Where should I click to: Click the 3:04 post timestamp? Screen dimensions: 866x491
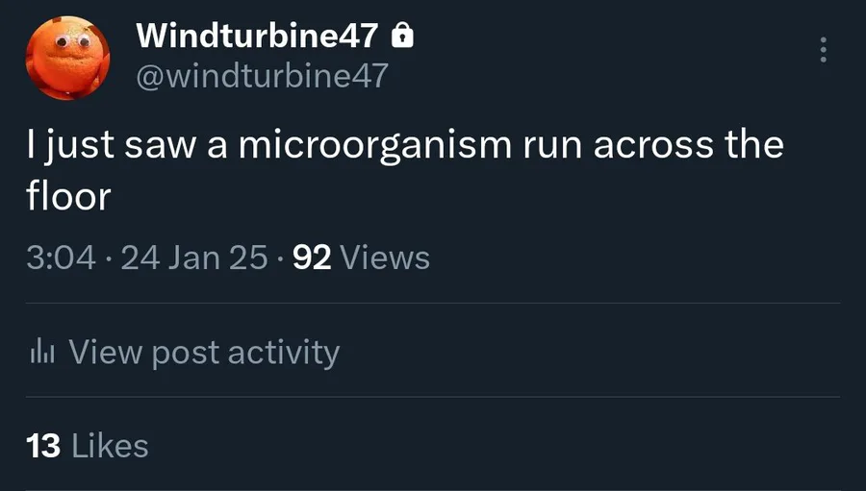tap(62, 258)
